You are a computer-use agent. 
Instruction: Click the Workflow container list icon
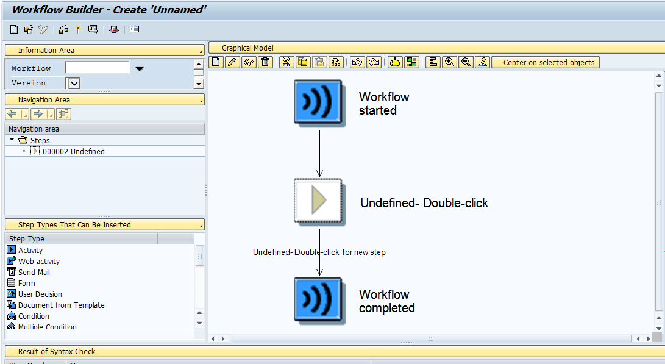135,29
